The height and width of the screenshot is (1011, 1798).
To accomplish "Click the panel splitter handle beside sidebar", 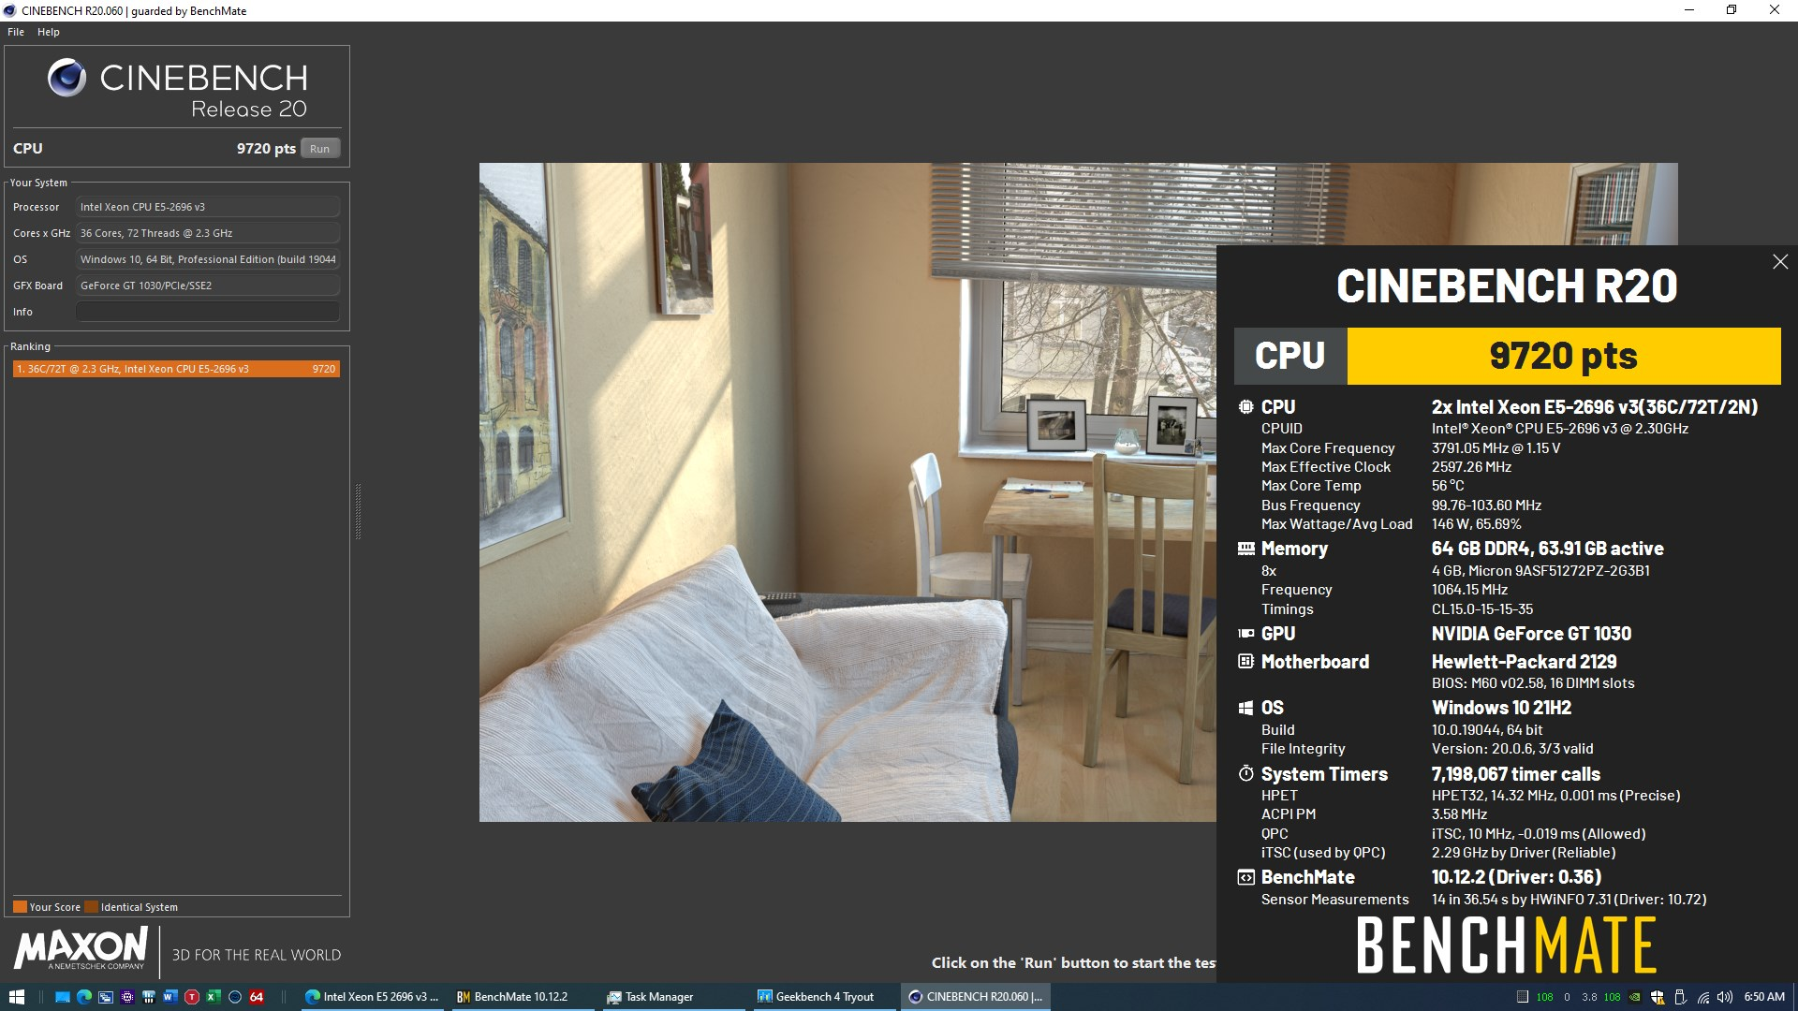I will [358, 512].
